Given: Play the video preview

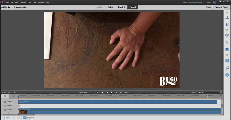Looking at the screenshot, I should [x=112, y=92].
